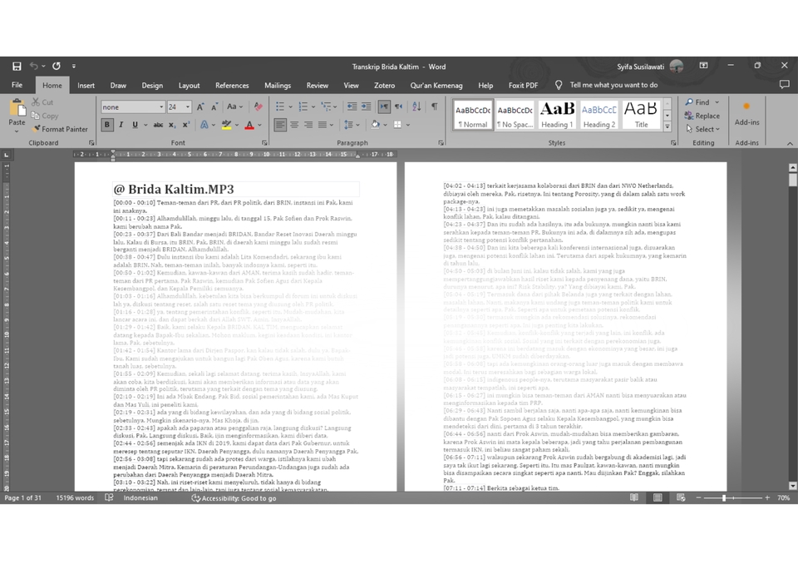Screen dimensions: 798x564
Task: Click the Undo arrow icon
Action: pyautogui.click(x=33, y=67)
